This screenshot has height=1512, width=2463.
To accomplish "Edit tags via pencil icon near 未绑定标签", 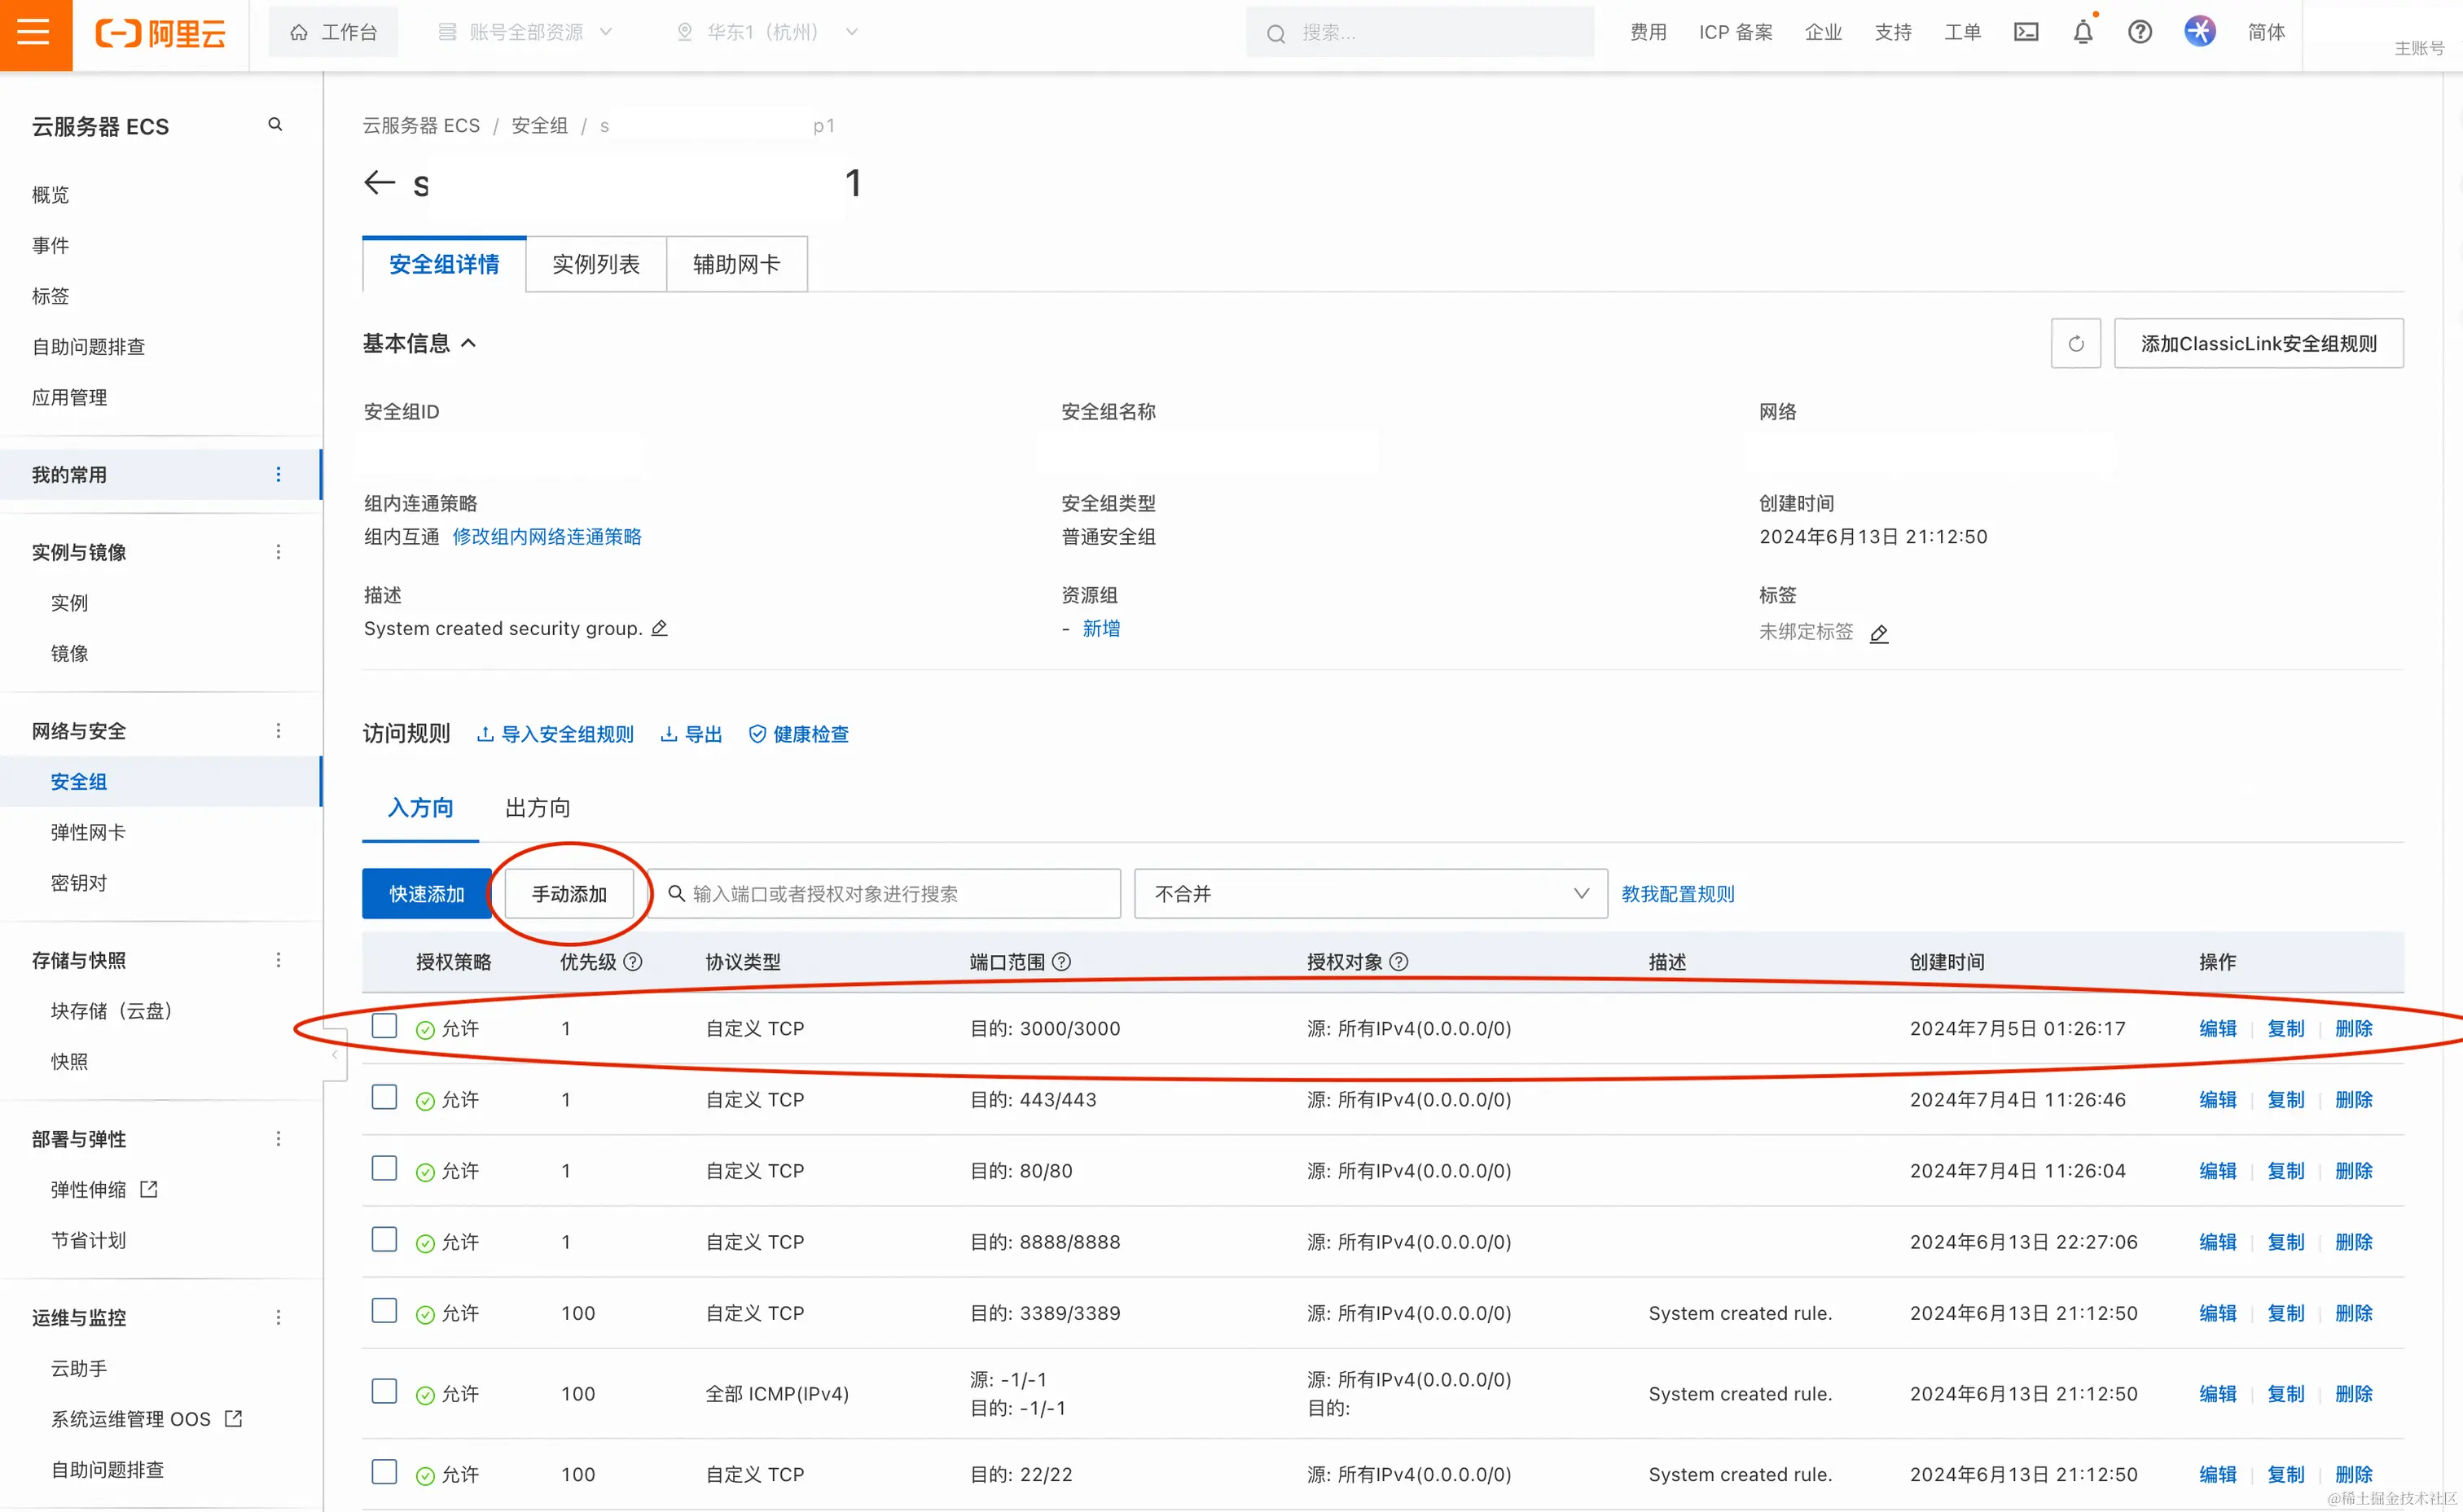I will pos(1880,634).
